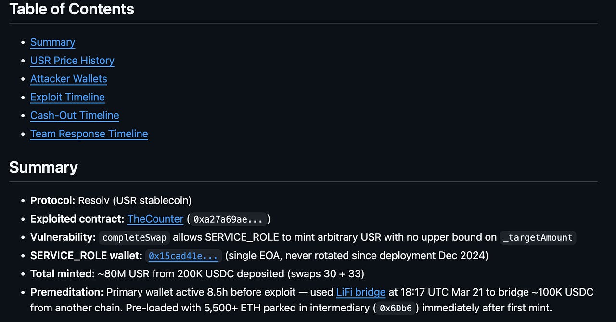Click the Summary section heading
616x322 pixels.
pyautogui.click(x=43, y=167)
